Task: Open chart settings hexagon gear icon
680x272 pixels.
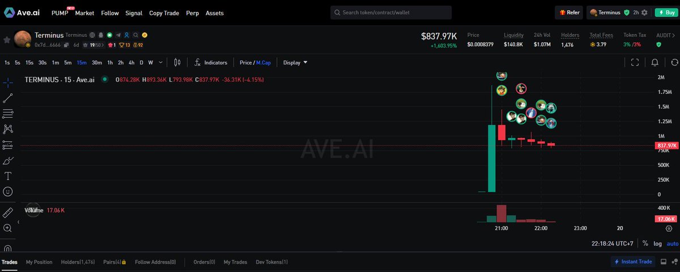Action: pyautogui.click(x=669, y=228)
